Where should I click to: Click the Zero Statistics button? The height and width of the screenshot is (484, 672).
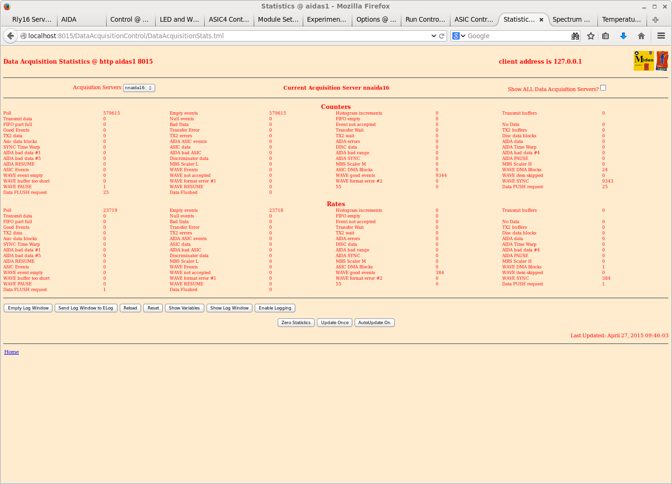point(296,323)
